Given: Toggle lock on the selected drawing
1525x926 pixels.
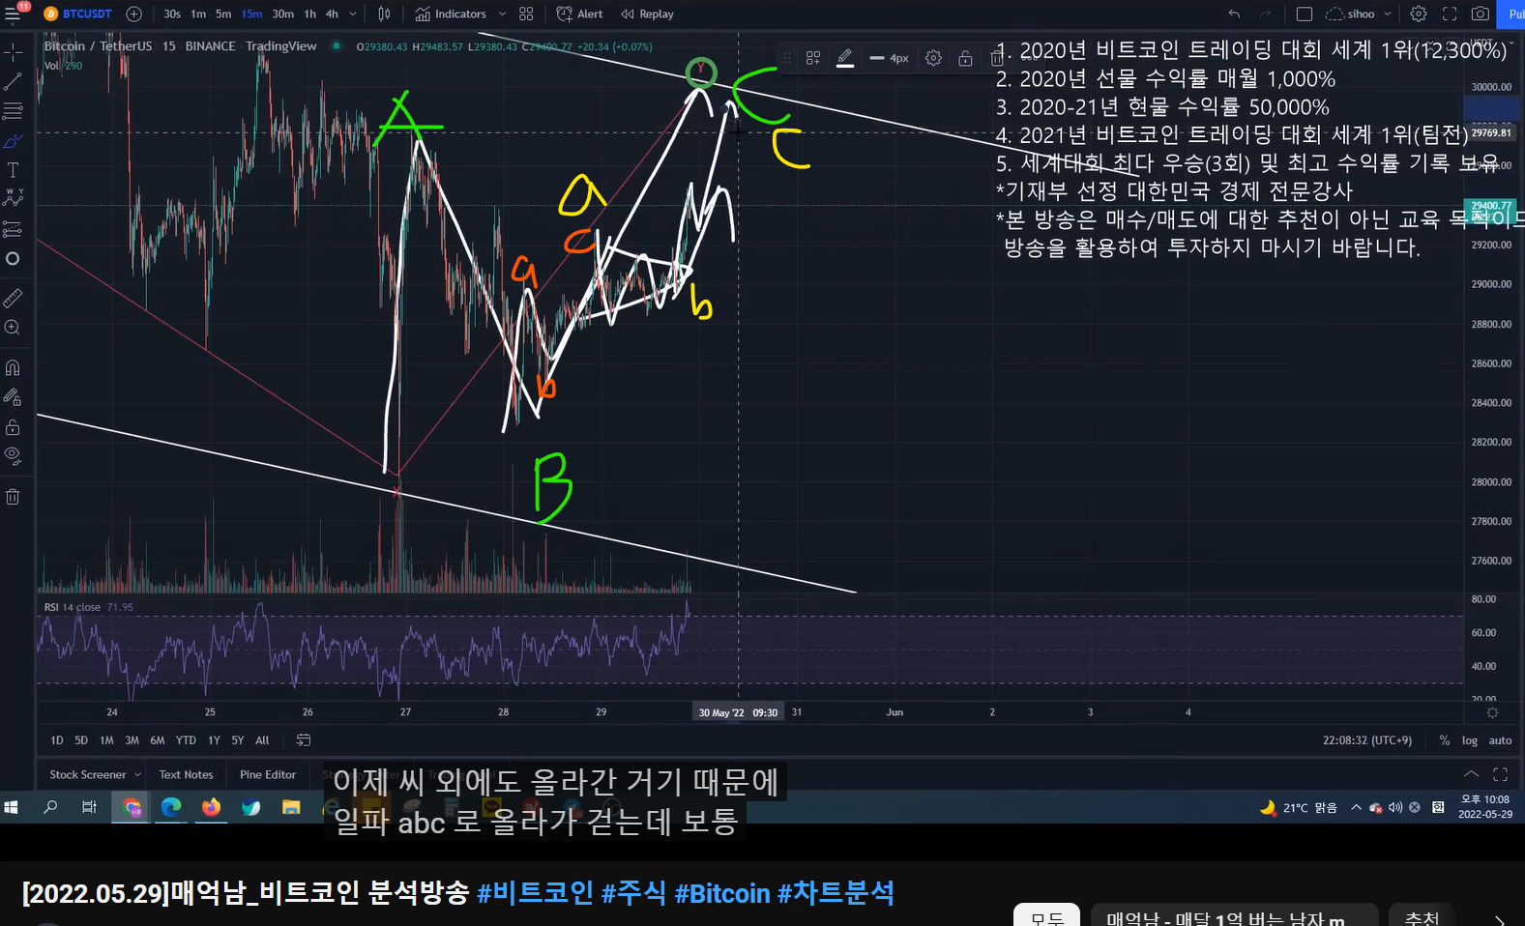Looking at the screenshot, I should (x=965, y=58).
